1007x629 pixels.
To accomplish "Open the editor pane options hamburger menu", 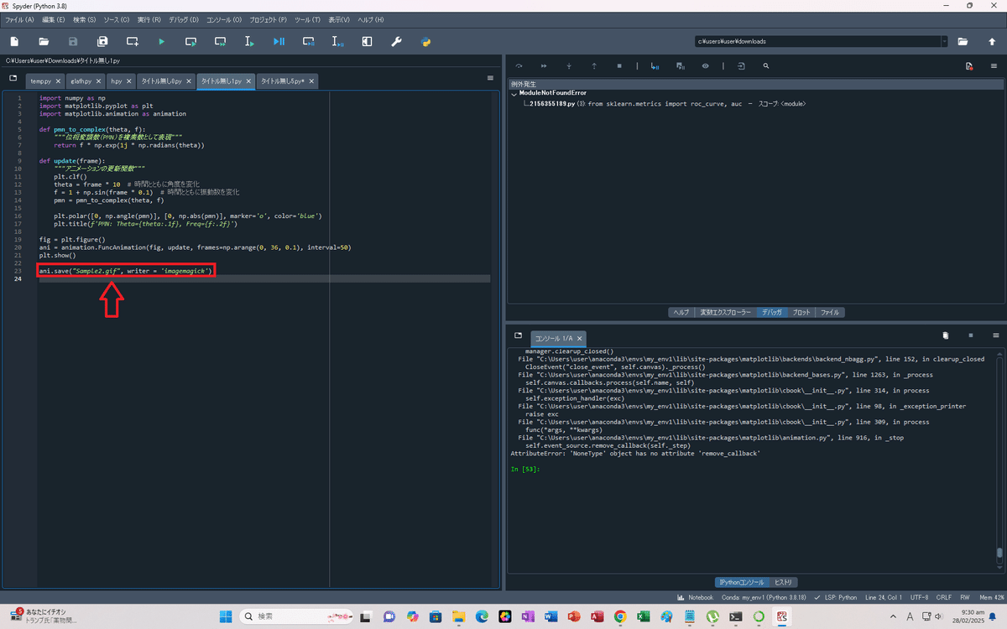I will [x=490, y=78].
